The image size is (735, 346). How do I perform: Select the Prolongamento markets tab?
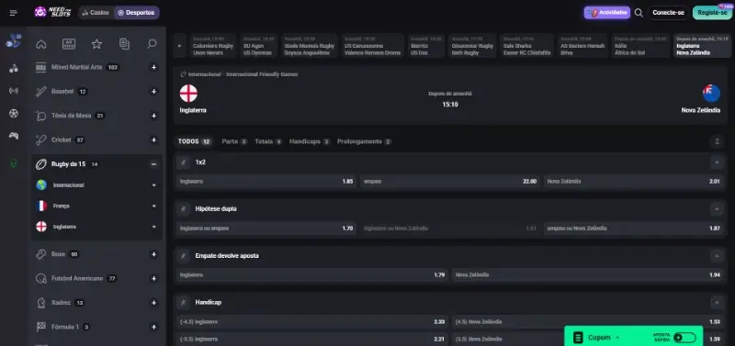[364, 141]
